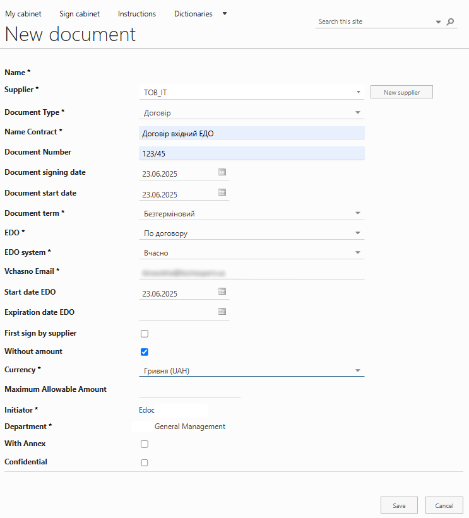Mark document as Confidential
The height and width of the screenshot is (518, 469).
145,462
